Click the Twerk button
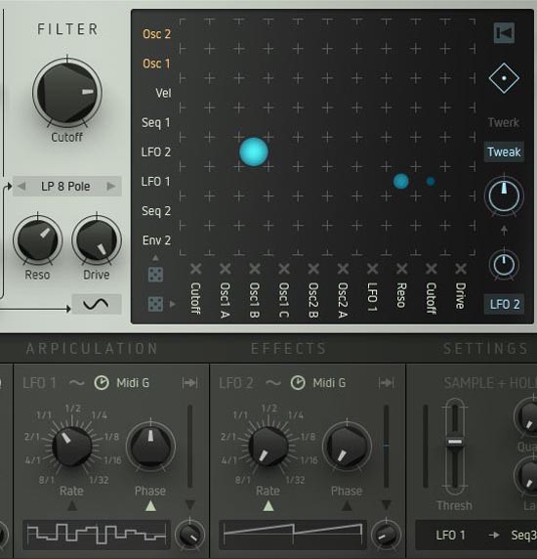 504,122
